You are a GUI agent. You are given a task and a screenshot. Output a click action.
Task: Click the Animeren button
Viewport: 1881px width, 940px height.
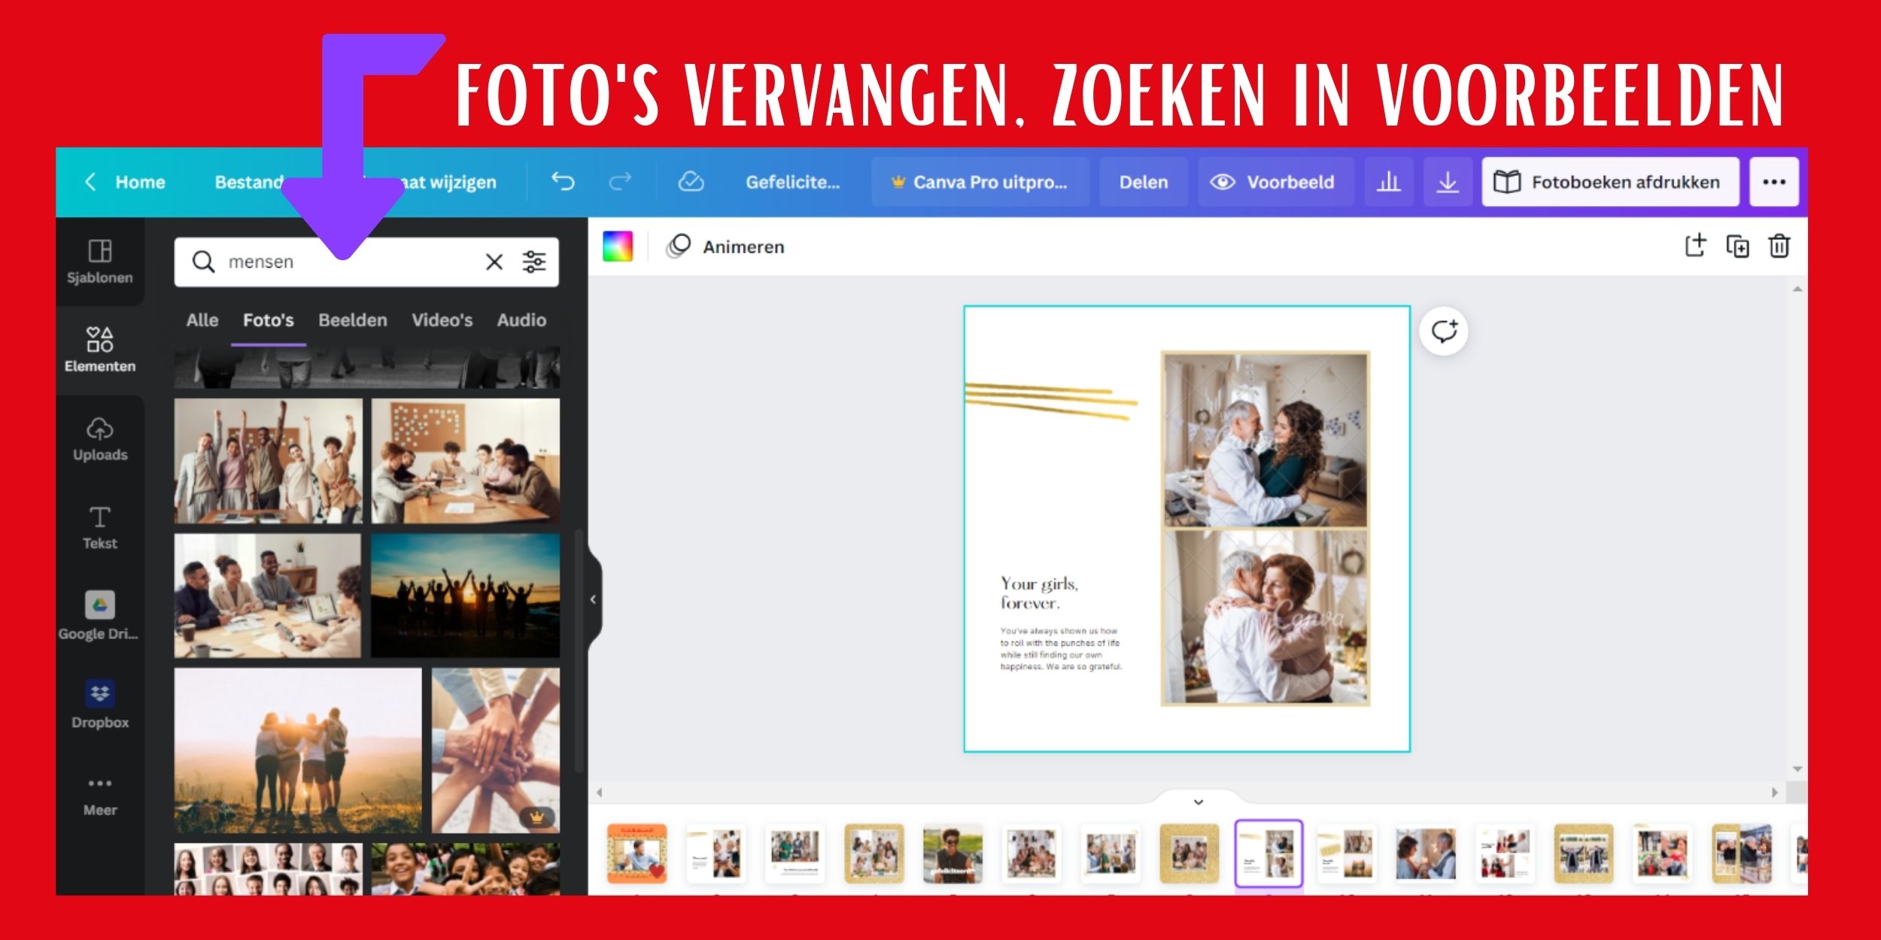727,247
